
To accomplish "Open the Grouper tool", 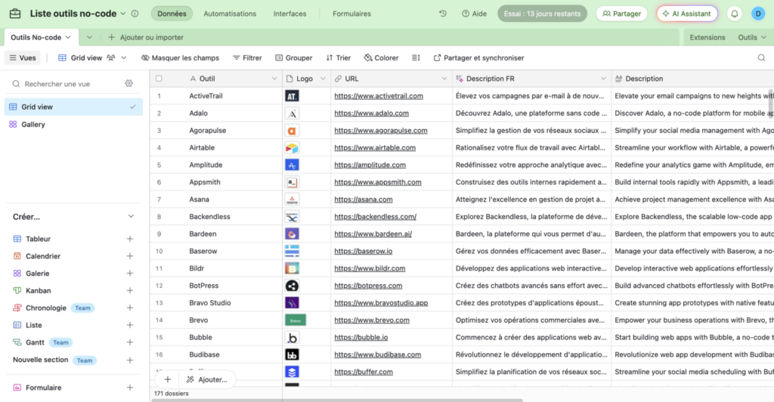I will click(x=293, y=57).
